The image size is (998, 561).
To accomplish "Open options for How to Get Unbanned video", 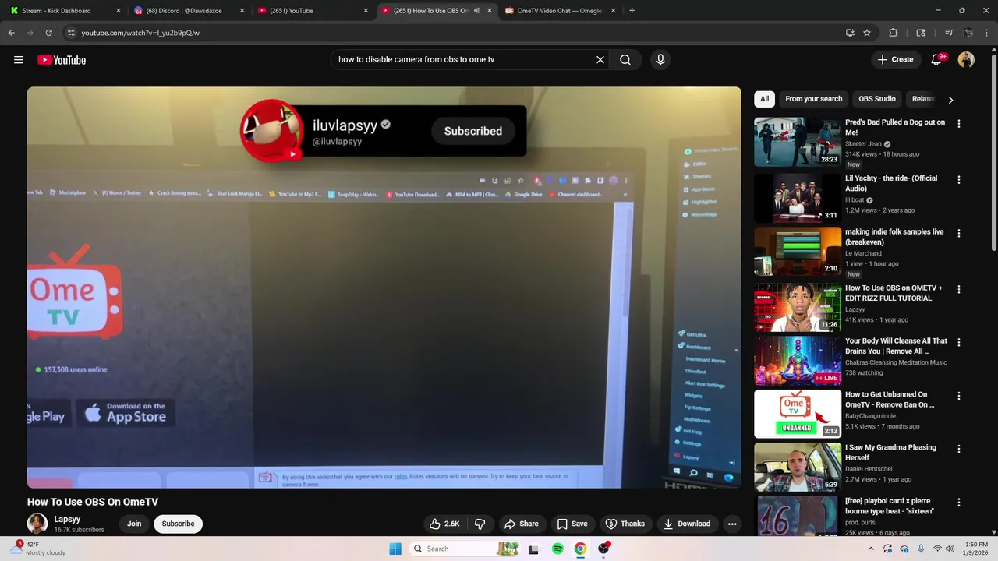I will (959, 396).
